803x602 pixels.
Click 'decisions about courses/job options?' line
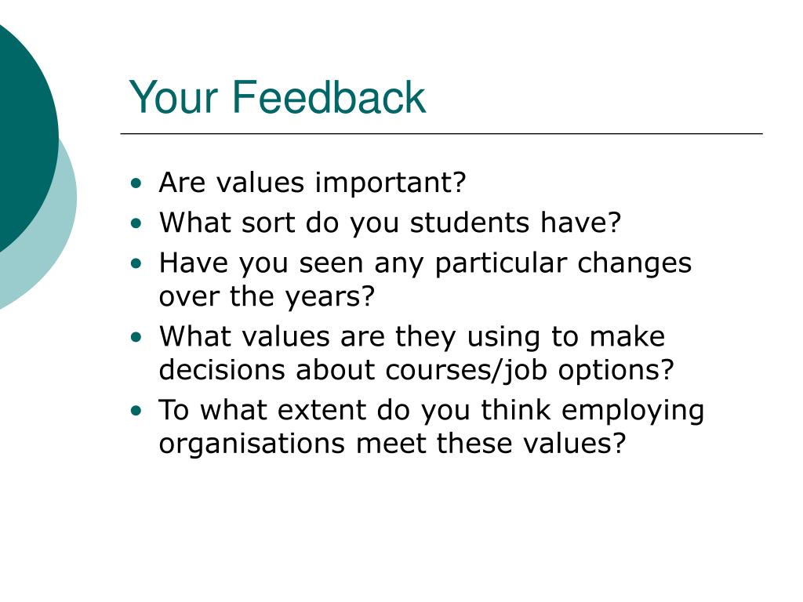coord(416,370)
